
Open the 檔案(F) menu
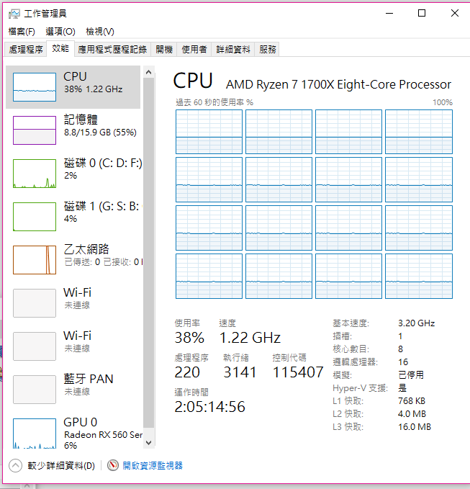[x=22, y=32]
